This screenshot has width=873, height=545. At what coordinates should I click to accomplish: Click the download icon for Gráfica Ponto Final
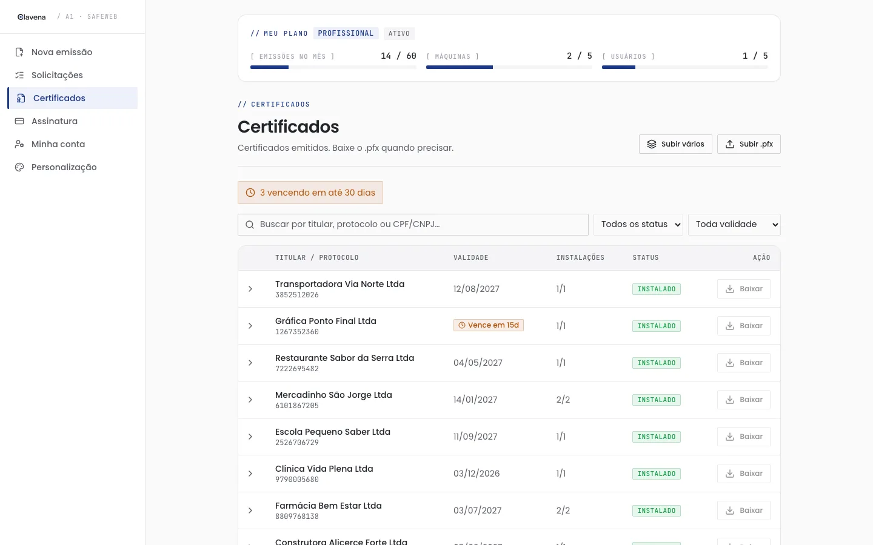coord(730,326)
